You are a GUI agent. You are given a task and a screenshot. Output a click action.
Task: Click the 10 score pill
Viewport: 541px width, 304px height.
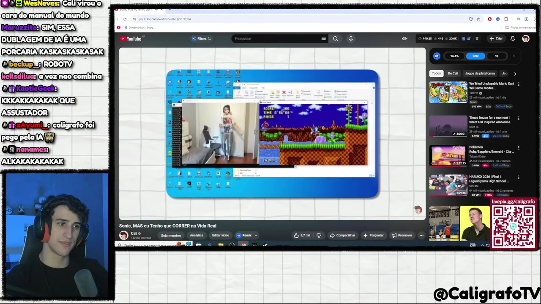pos(497,56)
